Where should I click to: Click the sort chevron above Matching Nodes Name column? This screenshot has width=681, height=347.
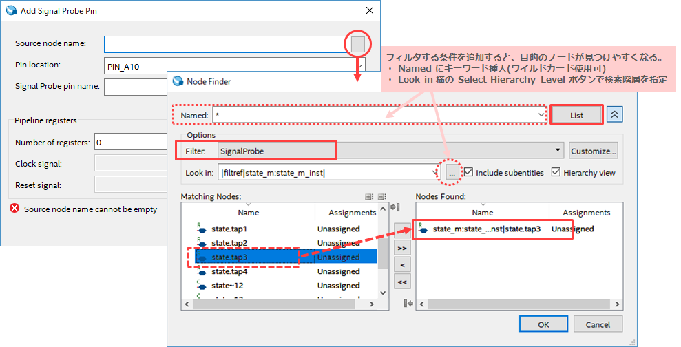(x=249, y=204)
